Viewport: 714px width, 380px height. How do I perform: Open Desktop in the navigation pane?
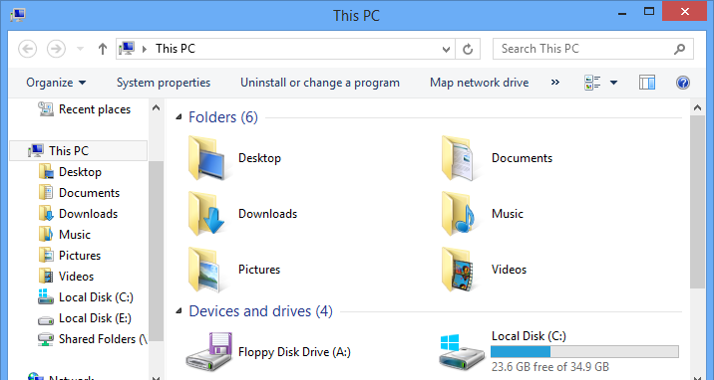70,172
